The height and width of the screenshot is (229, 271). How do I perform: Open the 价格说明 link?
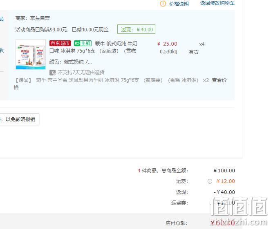pyautogui.click(x=179, y=4)
